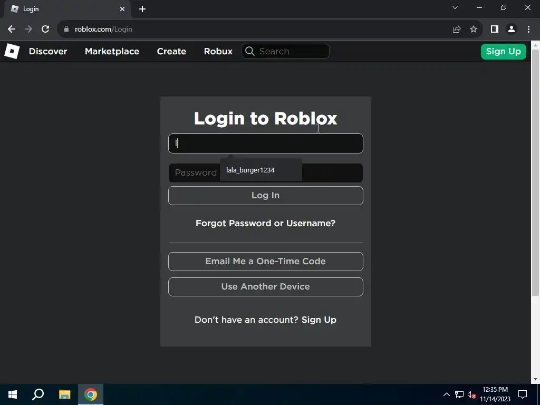Click the Roblox logo icon
The image size is (540, 405).
[x=12, y=51]
